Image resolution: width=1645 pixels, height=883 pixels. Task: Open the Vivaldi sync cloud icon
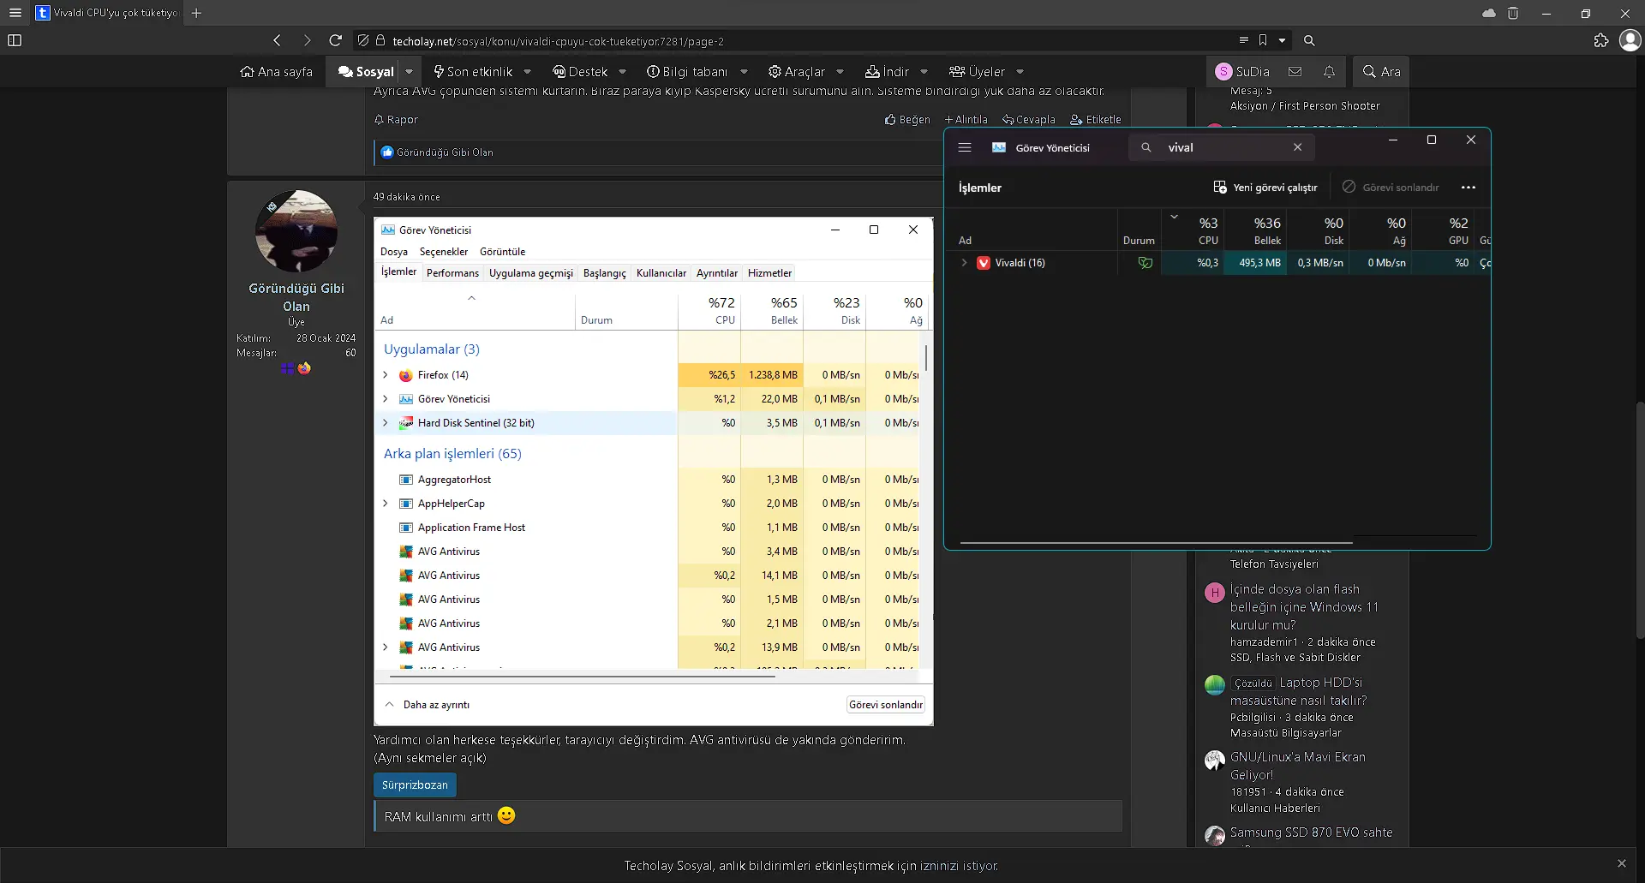pyautogui.click(x=1489, y=13)
